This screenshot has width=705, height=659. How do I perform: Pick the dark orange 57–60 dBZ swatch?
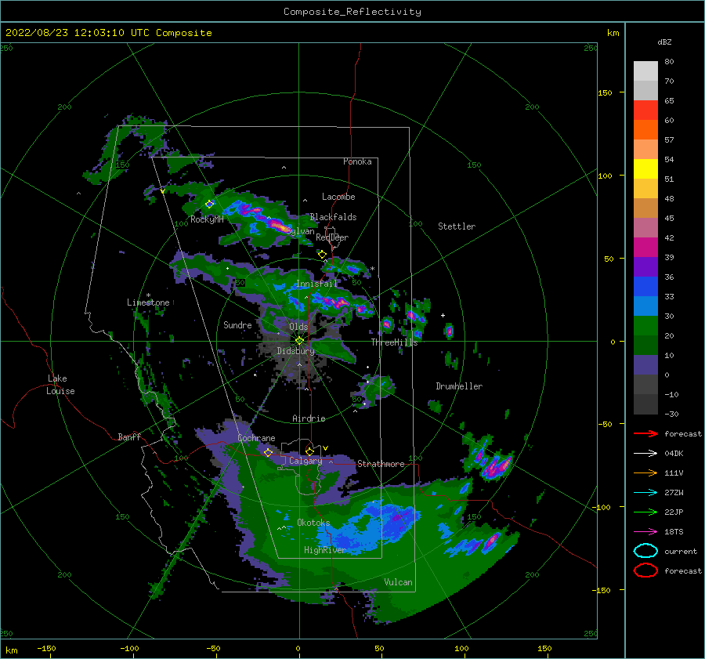pyautogui.click(x=645, y=130)
